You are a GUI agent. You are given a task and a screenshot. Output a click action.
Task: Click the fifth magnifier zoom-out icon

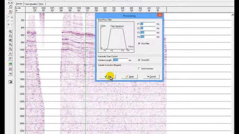point(10,49)
